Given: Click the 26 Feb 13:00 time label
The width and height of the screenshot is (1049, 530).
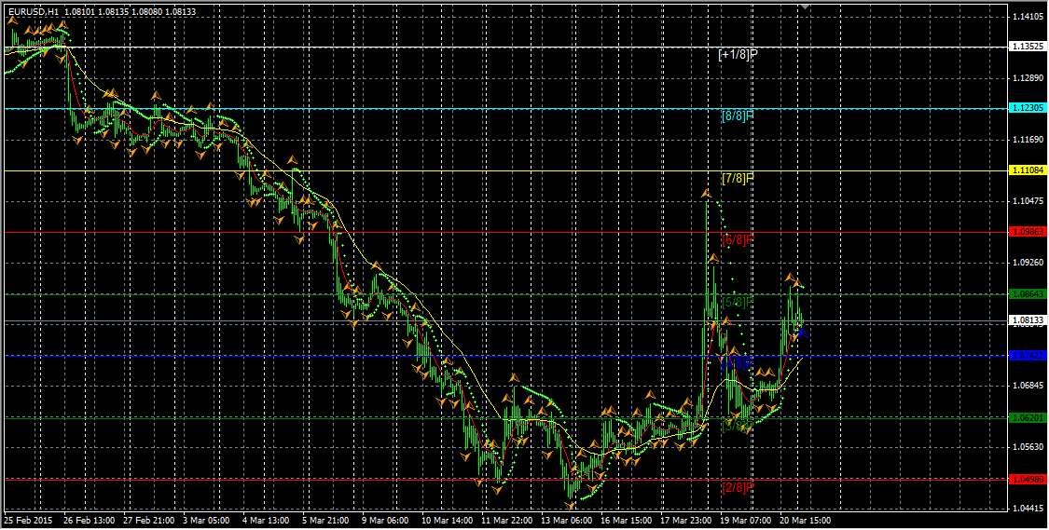Looking at the screenshot, I should [x=89, y=520].
